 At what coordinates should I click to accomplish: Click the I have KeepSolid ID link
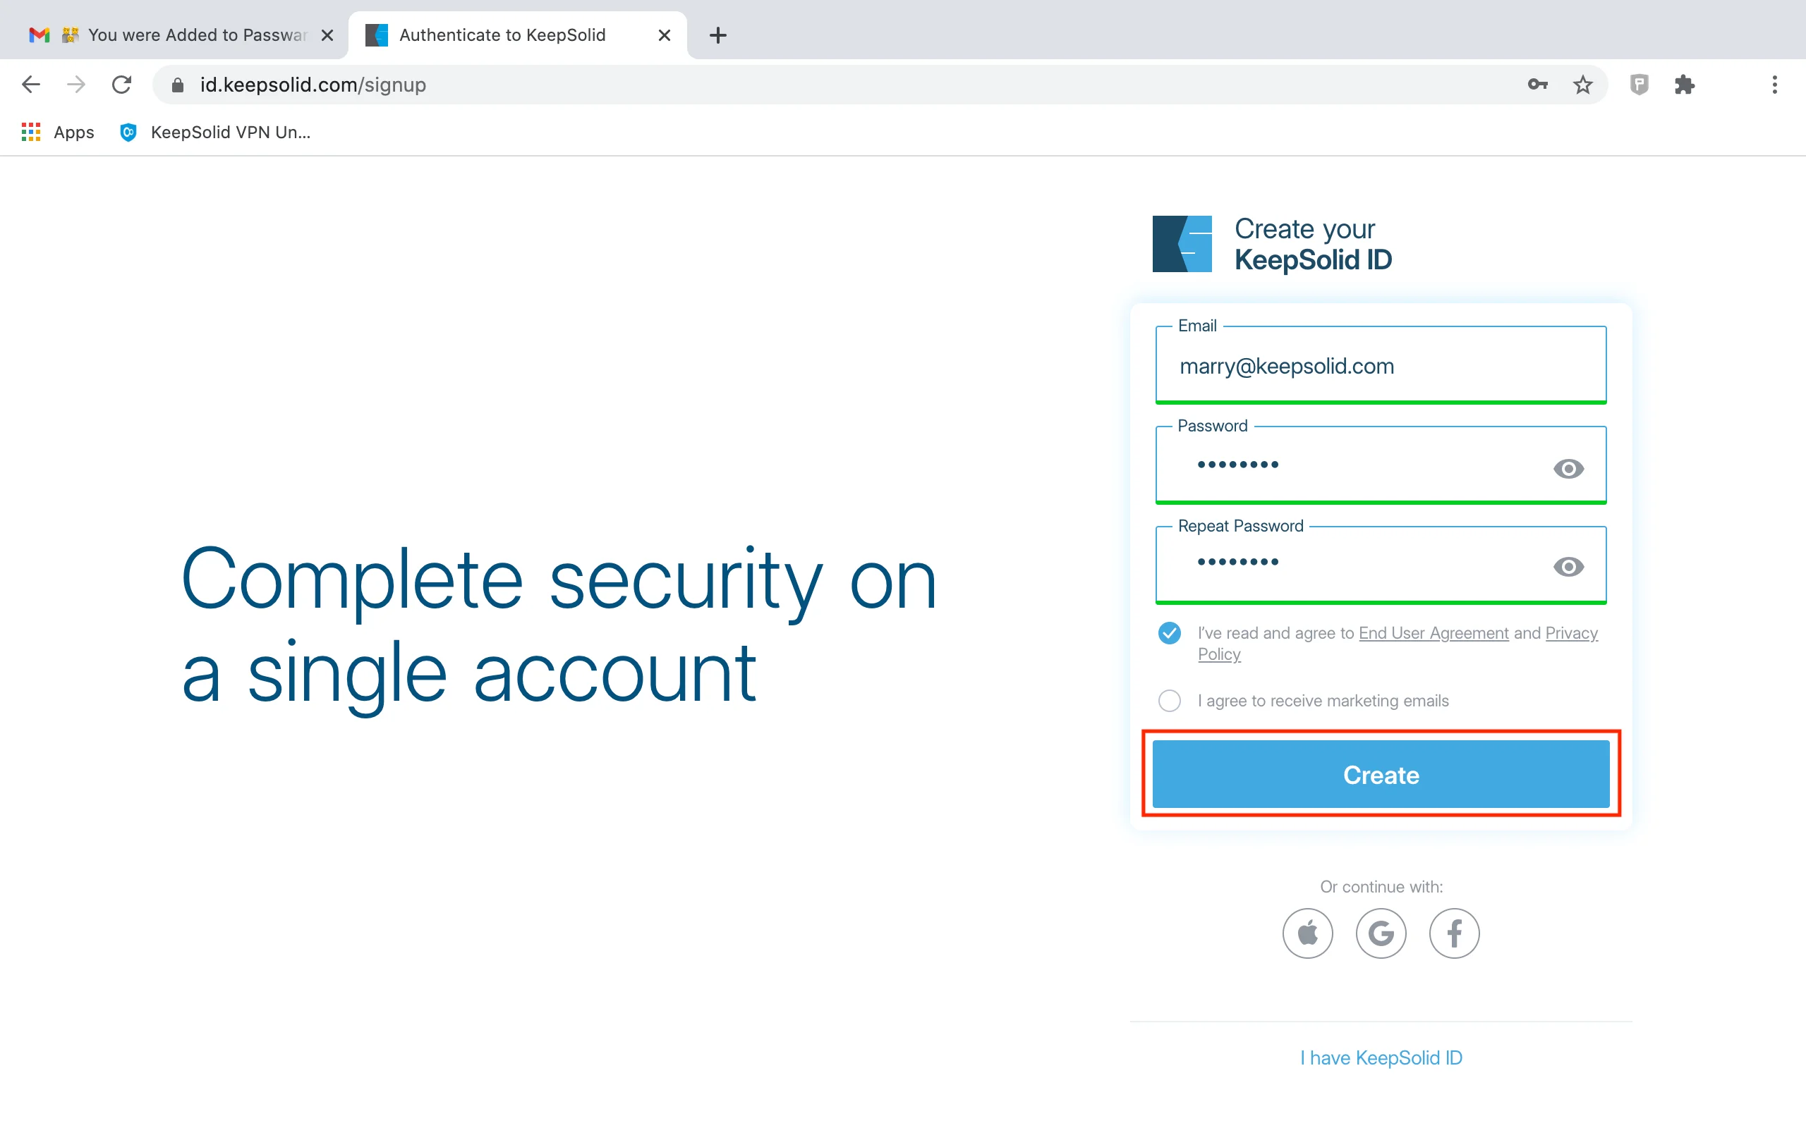pyautogui.click(x=1381, y=1058)
